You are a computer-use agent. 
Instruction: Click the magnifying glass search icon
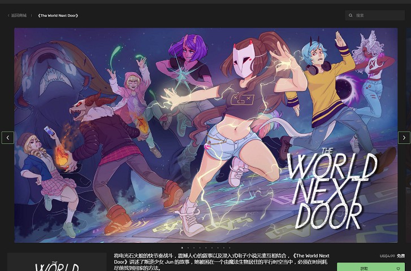351,15
